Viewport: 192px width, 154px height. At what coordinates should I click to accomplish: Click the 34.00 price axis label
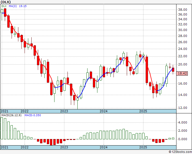coord(183,19)
